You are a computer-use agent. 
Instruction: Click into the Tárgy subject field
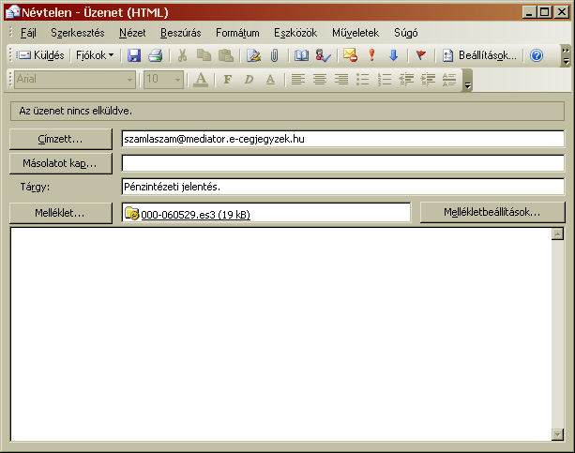pyautogui.click(x=342, y=187)
